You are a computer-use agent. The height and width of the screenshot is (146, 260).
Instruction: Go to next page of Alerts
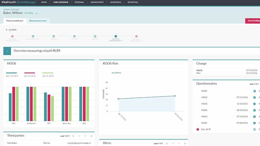tap(179, 143)
